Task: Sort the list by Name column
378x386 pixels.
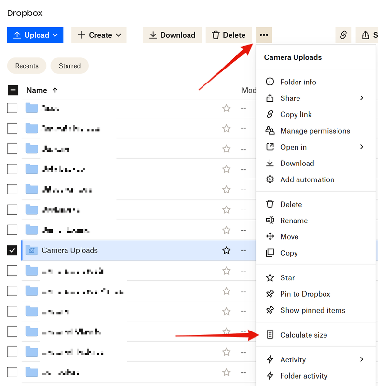Action: [x=37, y=90]
